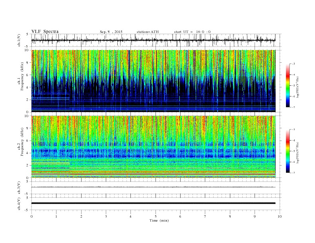Select the date text "Sep. 8 , 2015"
This screenshot has width=315, height=243.
click(x=111, y=32)
